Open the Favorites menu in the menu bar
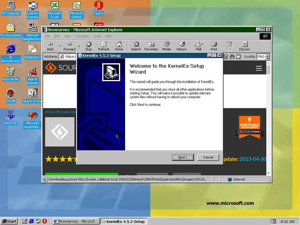The image size is (300, 225). (x=82, y=36)
